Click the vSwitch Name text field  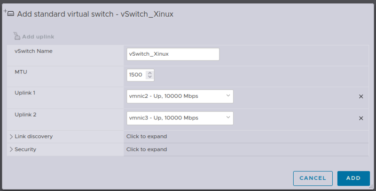pyautogui.click(x=172, y=54)
